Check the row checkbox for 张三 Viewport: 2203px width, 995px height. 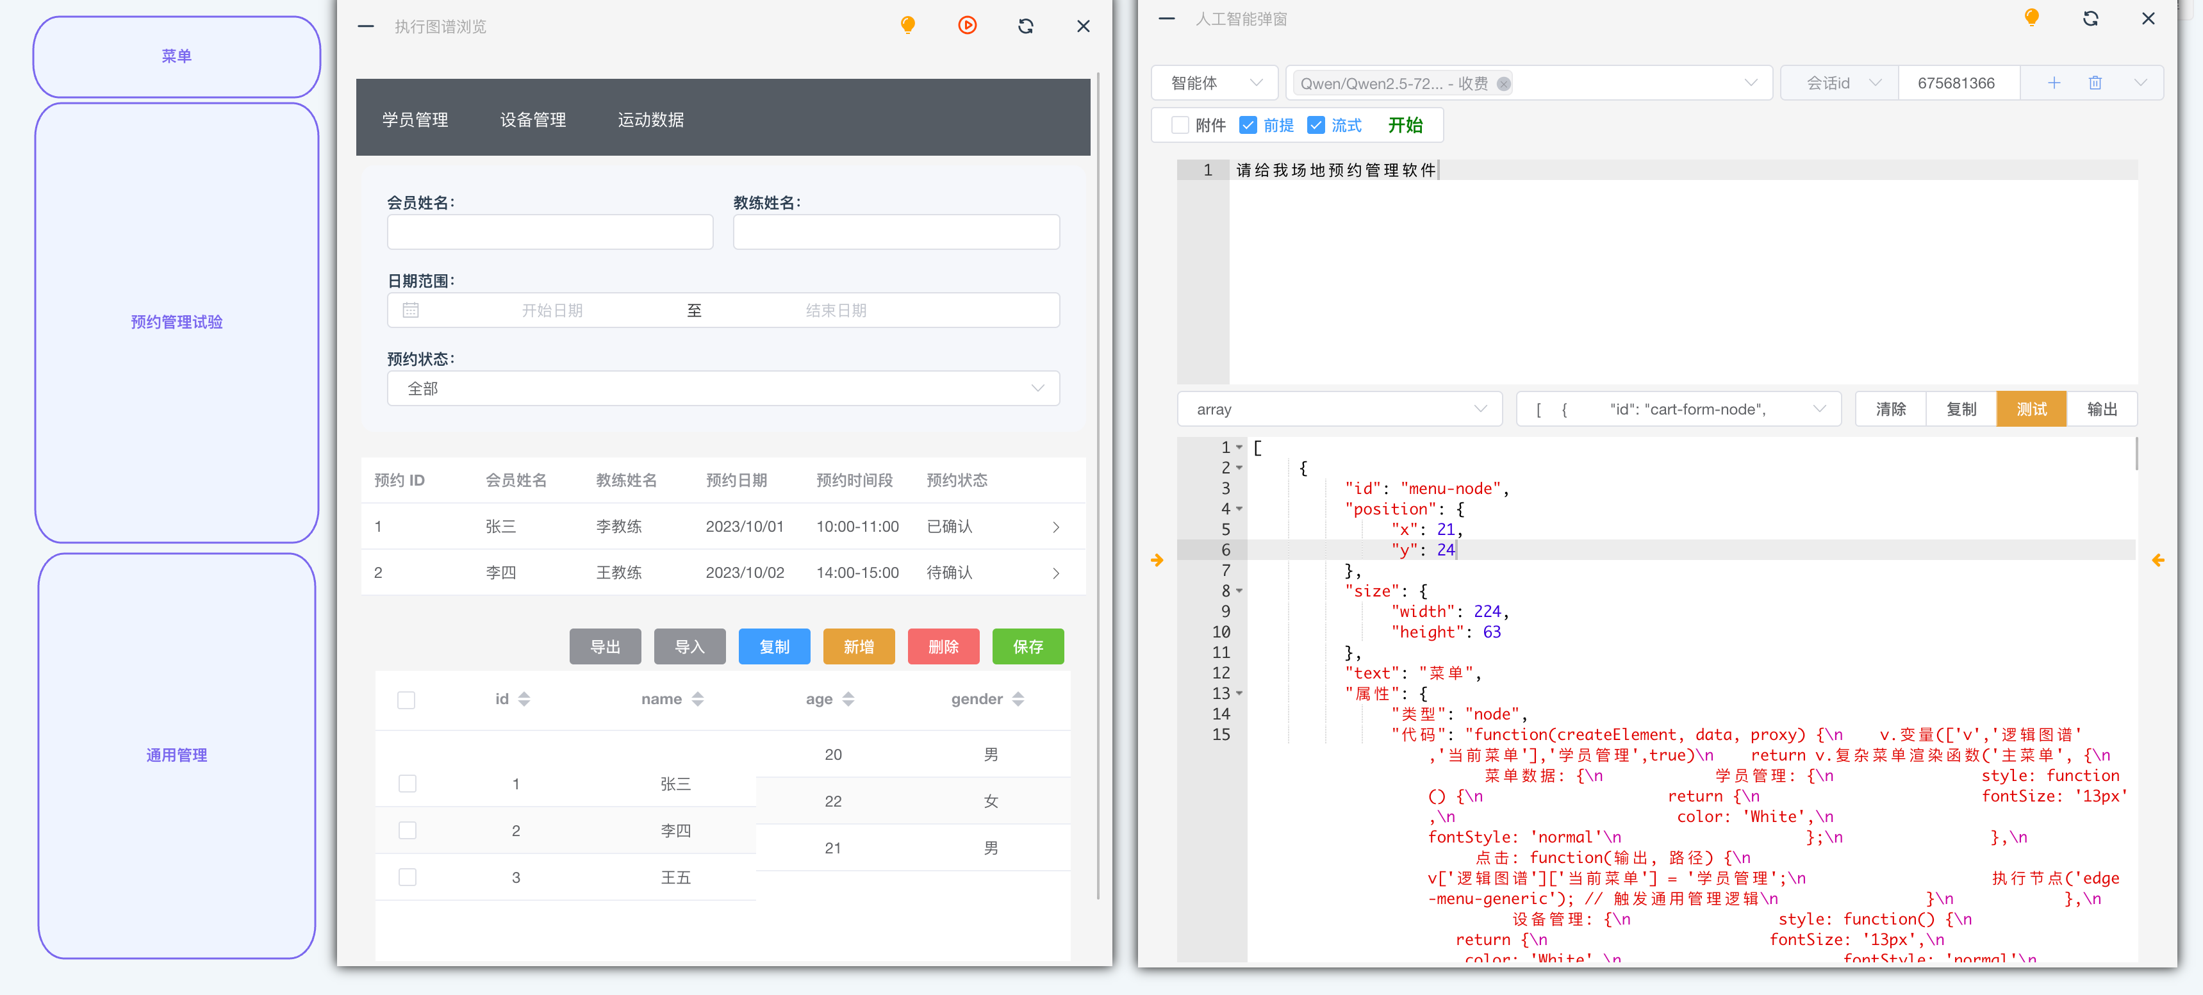pos(407,784)
